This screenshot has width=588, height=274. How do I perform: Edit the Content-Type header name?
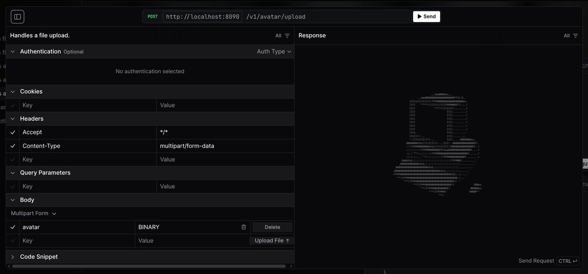pos(88,146)
